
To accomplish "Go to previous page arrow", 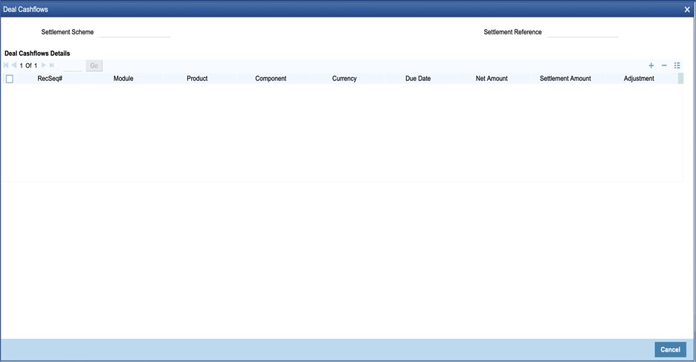I will click(14, 65).
